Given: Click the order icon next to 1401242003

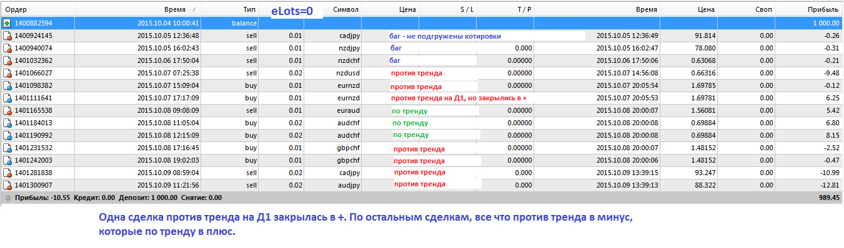Looking at the screenshot, I should 7,160.
